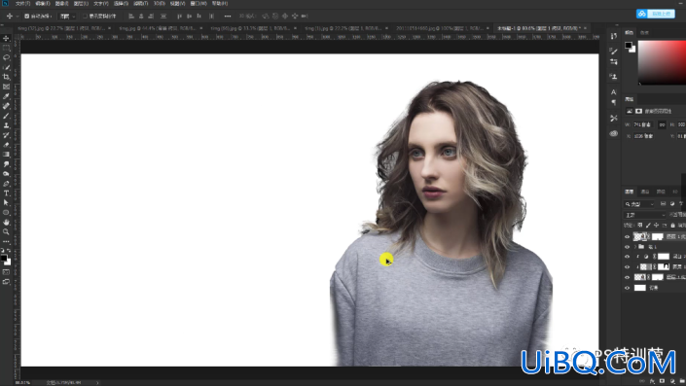Toggle Quick Mask mode icon
Screen dimensions: 686x386
(6, 272)
